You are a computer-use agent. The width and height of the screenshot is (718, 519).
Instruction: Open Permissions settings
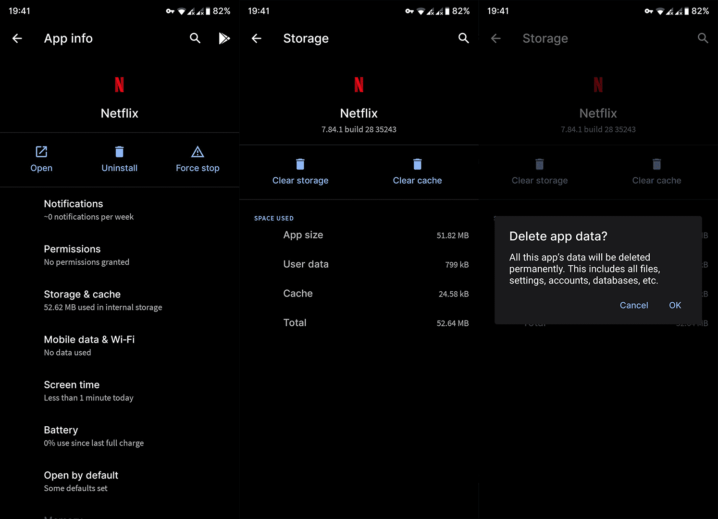[x=120, y=255]
